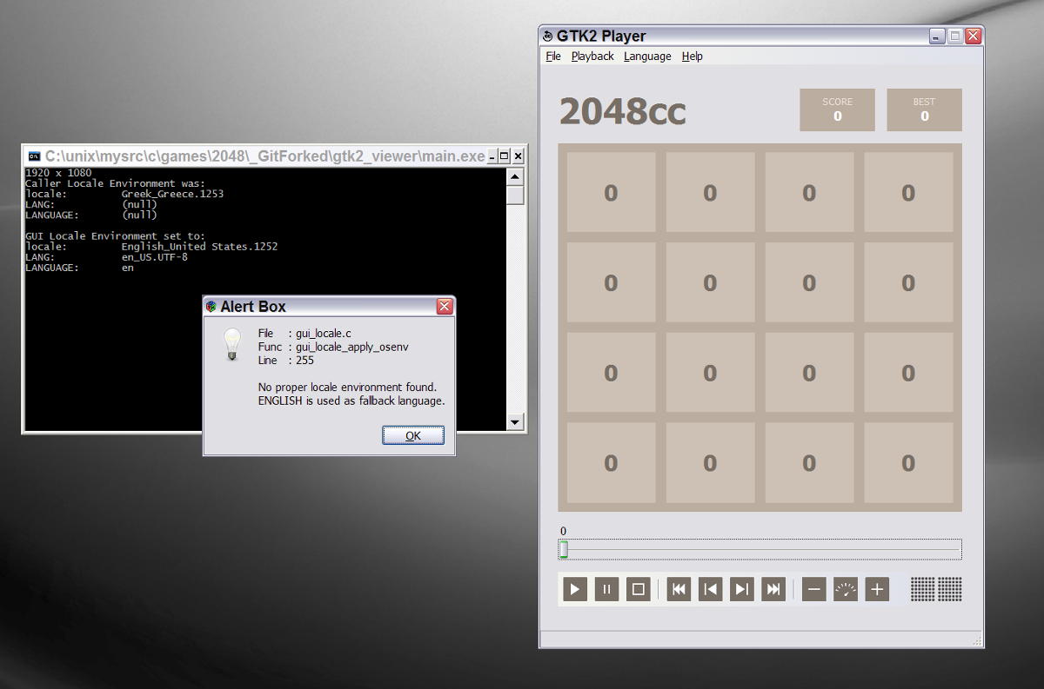Open the File menu
Screen dimensions: 1044x689
[x=553, y=56]
